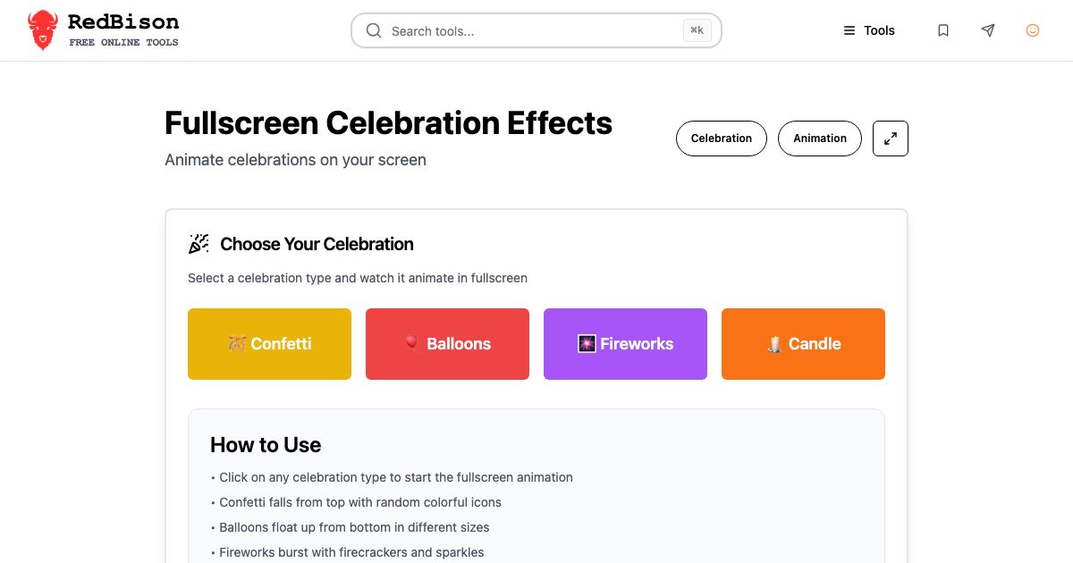Viewport: 1073px width, 563px height.
Task: Start the purple Fireworks celebration
Action: (x=625, y=344)
